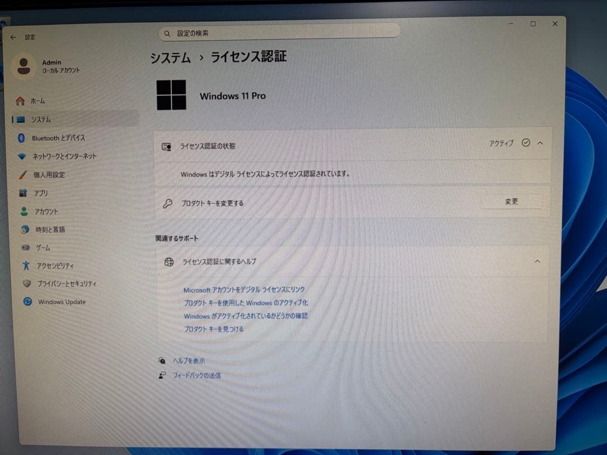Maximize the Settings window
The height and width of the screenshot is (455, 607).
point(533,24)
